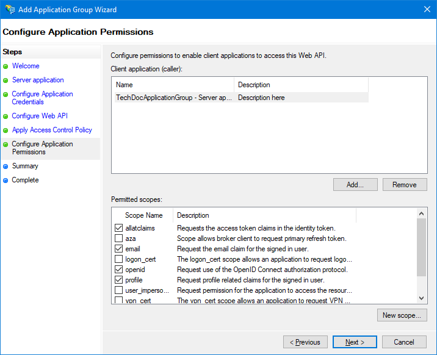Image resolution: width=437 pixels, height=355 pixels.
Task: Uncheck the email scope checkbox
Action: pyautogui.click(x=119, y=248)
